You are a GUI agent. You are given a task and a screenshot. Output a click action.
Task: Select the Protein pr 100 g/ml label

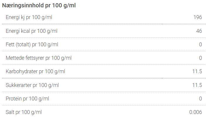(27, 99)
